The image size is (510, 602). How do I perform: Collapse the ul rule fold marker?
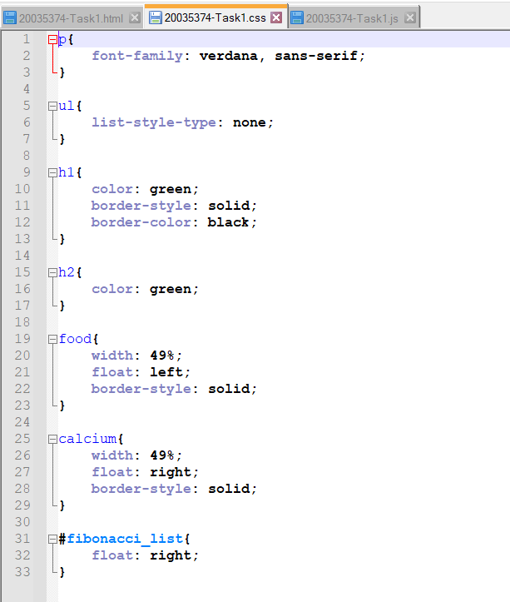pyautogui.click(x=52, y=107)
